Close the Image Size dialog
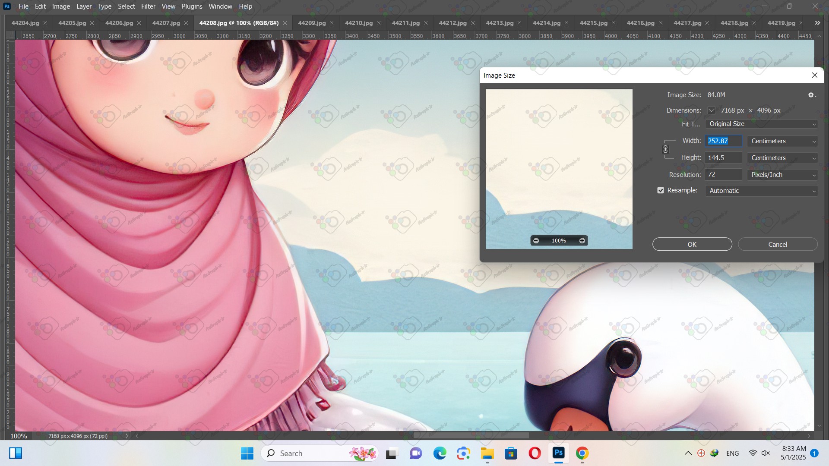 [x=815, y=75]
